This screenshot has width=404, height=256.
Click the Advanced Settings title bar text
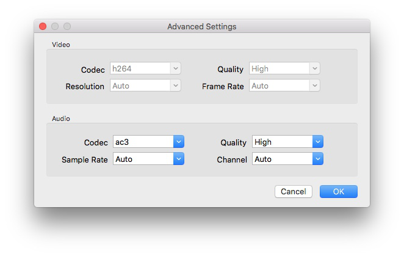click(x=201, y=27)
